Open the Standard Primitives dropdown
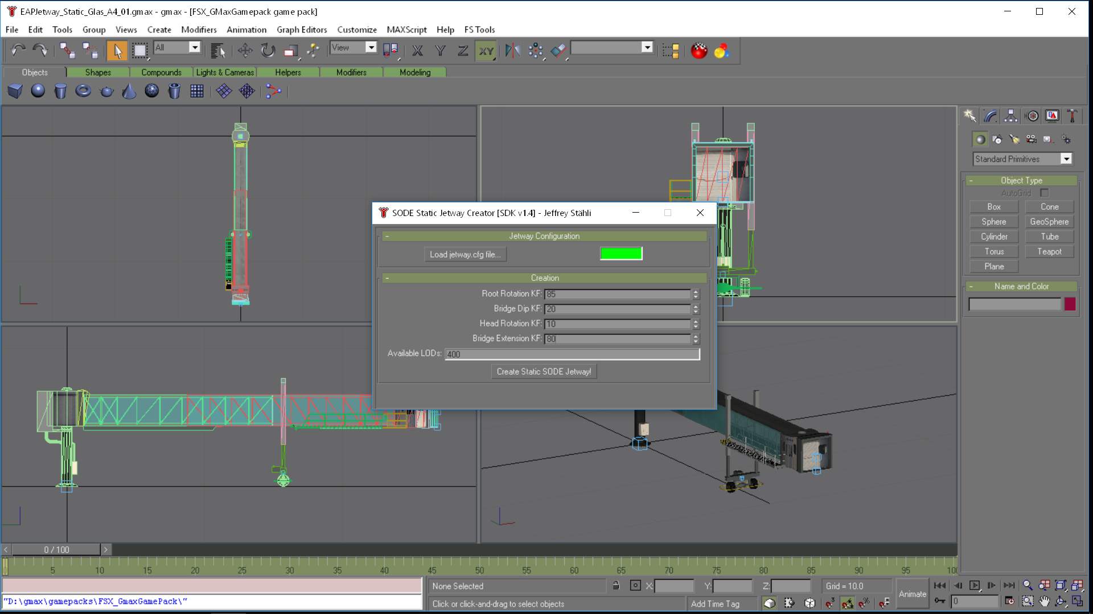Screen dimensions: 1093x614 (x=1066, y=159)
